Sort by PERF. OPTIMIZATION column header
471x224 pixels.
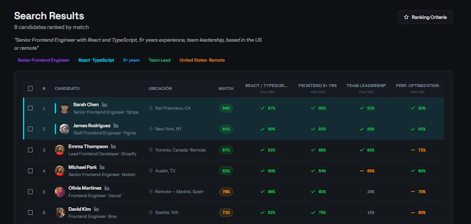(417, 85)
